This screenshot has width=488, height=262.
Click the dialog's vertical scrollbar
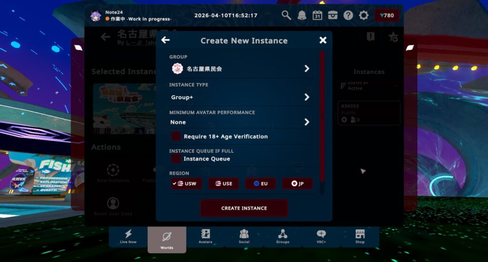pyautogui.click(x=322, y=114)
